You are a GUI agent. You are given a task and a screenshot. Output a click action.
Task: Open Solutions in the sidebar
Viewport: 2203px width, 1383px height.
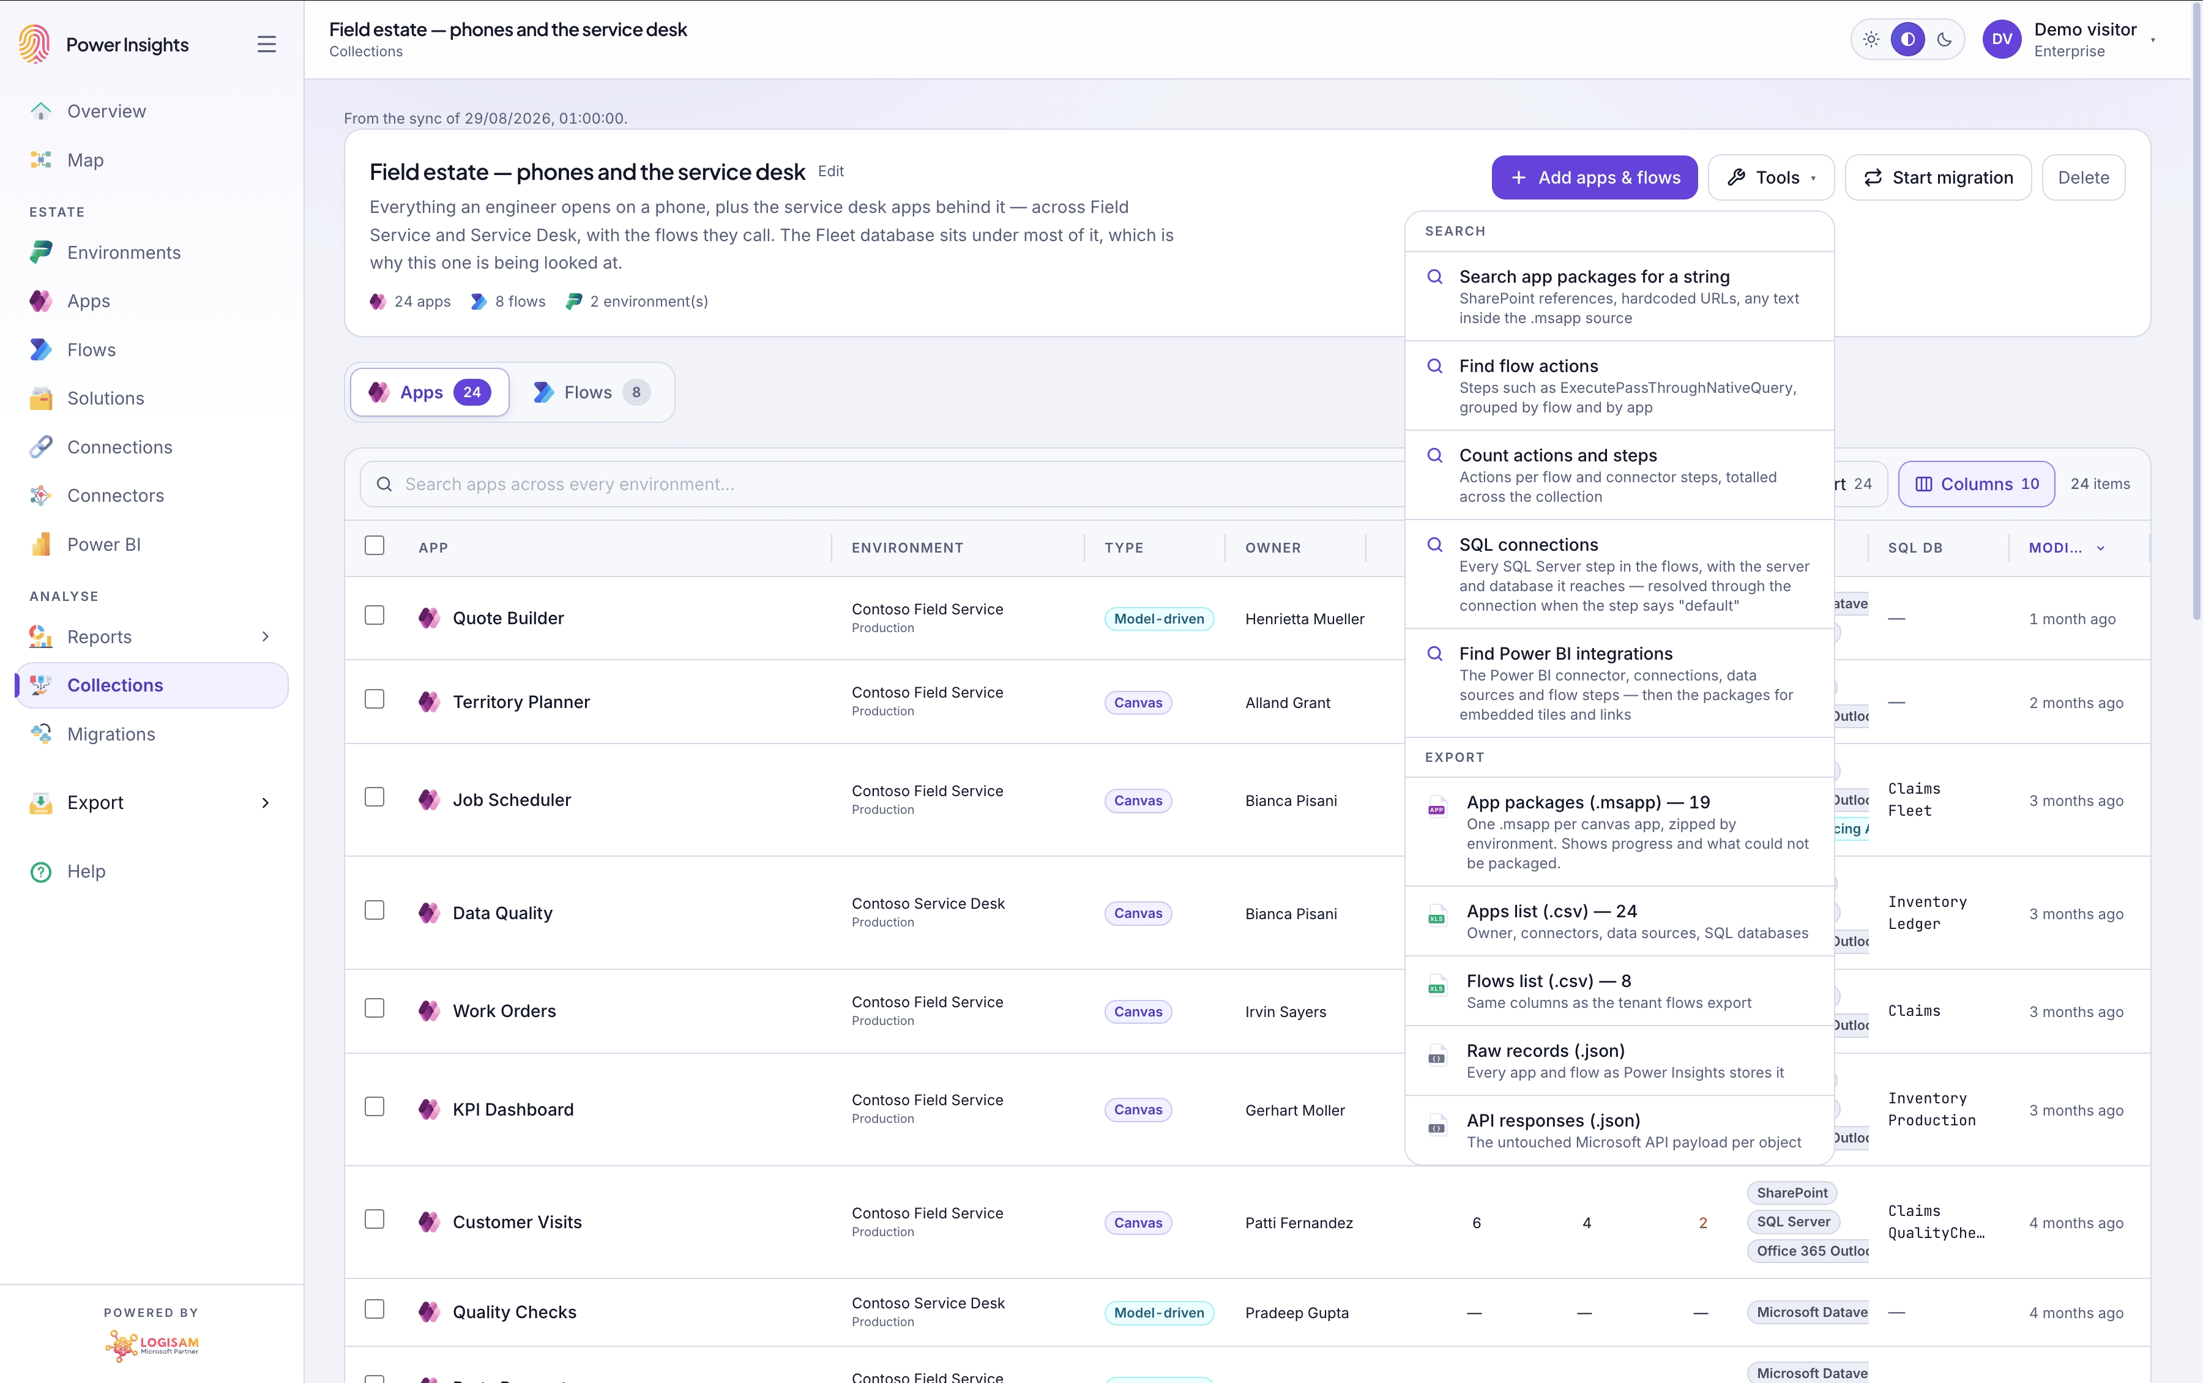[x=152, y=398]
